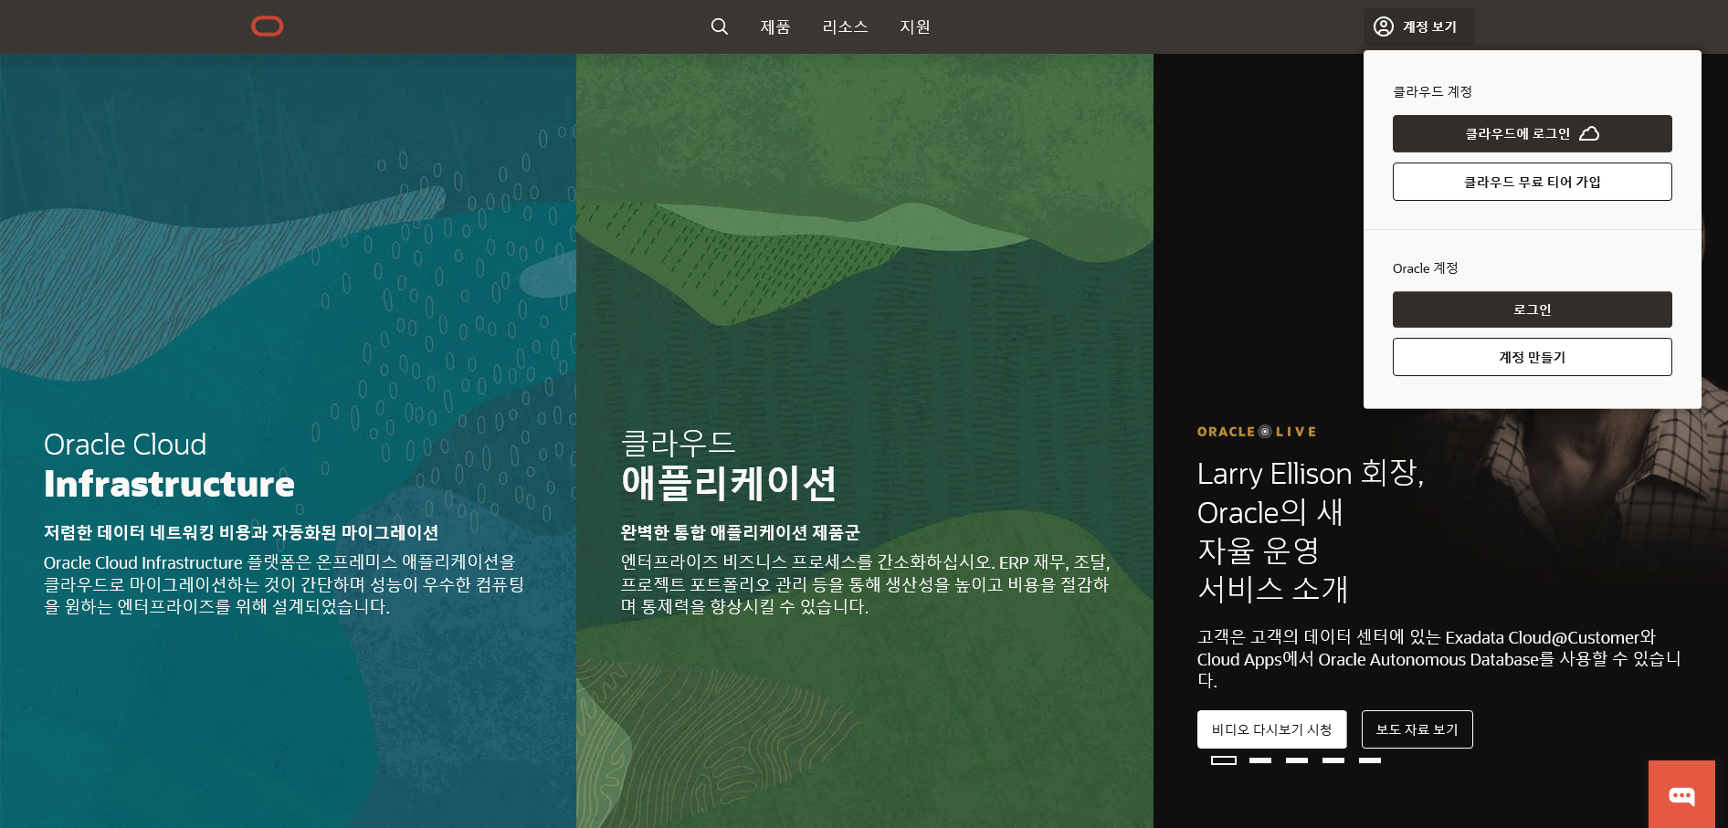
Task: Click the 엔터프라이즈 비즈니스 프로세스 description paragraph
Action: (866, 584)
